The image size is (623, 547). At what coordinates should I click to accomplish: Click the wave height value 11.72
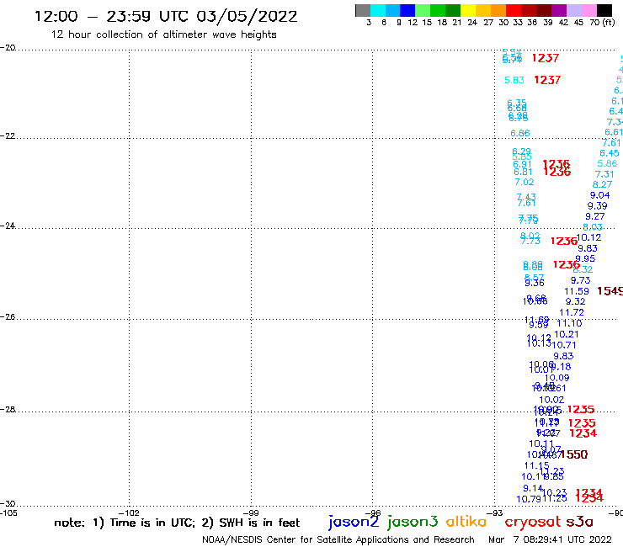572,312
